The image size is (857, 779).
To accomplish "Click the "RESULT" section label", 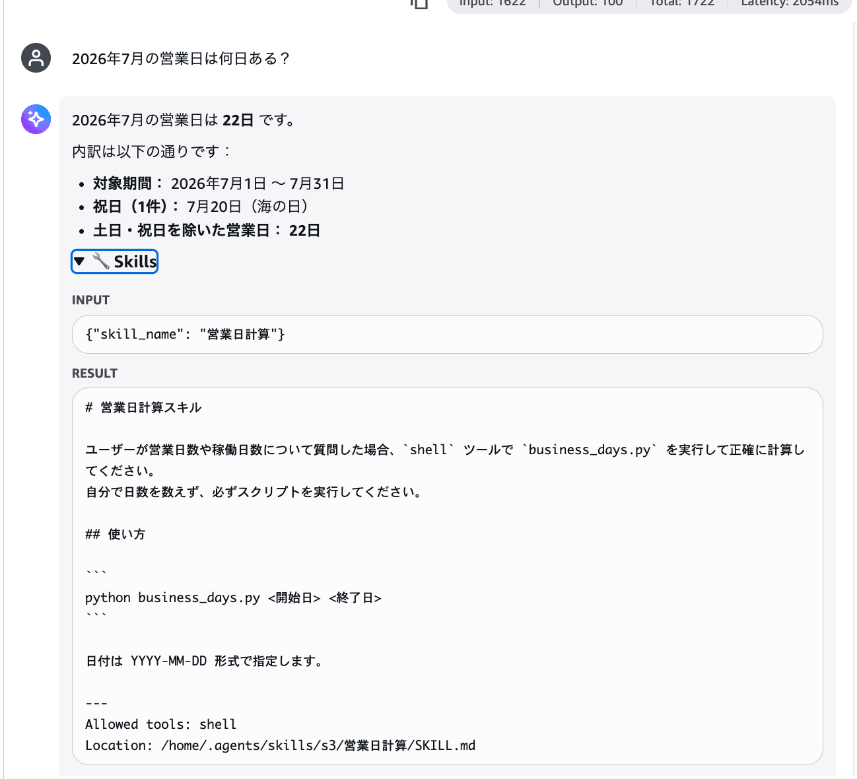I will coord(94,373).
